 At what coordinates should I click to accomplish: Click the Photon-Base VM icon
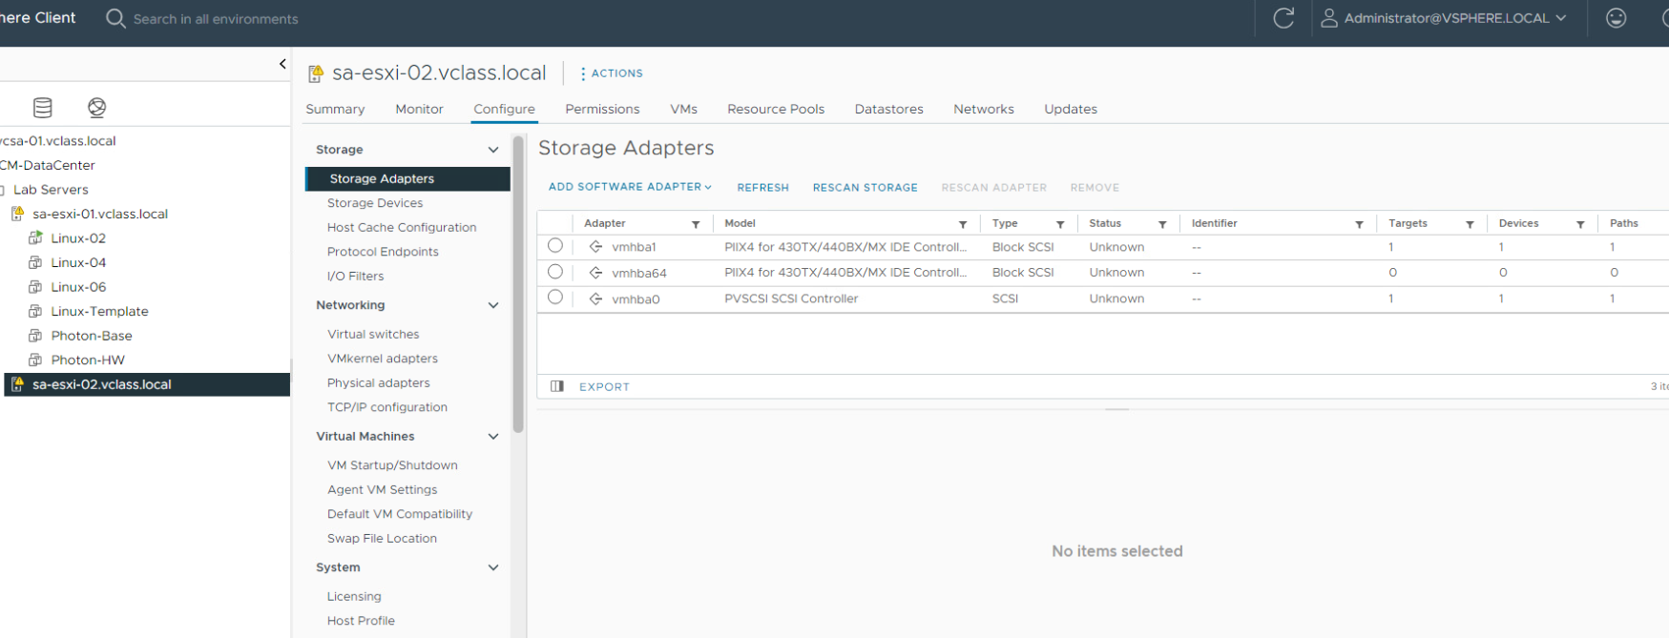pos(35,336)
